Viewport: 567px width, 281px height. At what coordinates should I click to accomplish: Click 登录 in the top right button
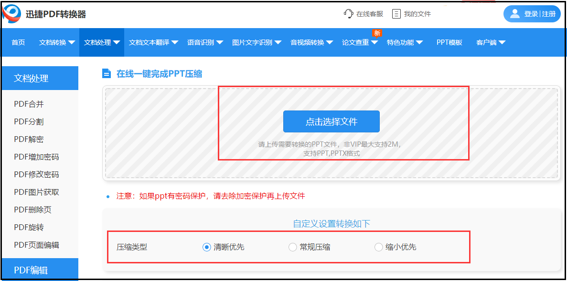point(531,14)
